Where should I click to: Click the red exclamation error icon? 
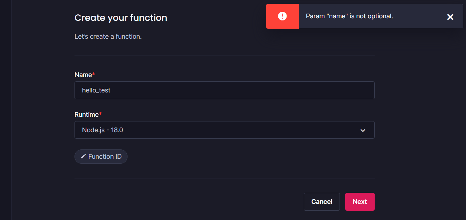282,16
